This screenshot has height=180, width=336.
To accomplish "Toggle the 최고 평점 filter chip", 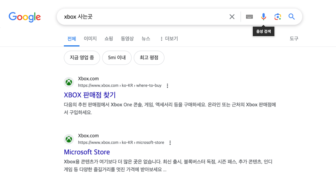I will coord(149,57).
